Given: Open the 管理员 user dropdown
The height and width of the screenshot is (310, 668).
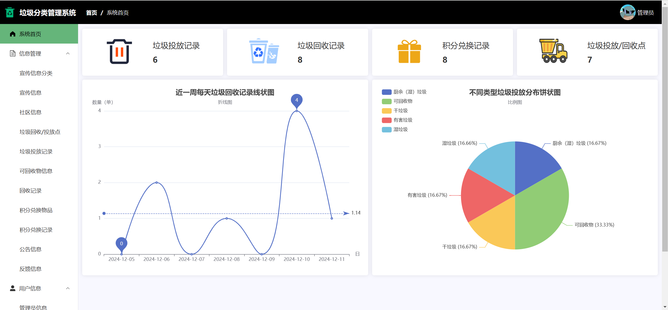Looking at the screenshot, I should [645, 13].
